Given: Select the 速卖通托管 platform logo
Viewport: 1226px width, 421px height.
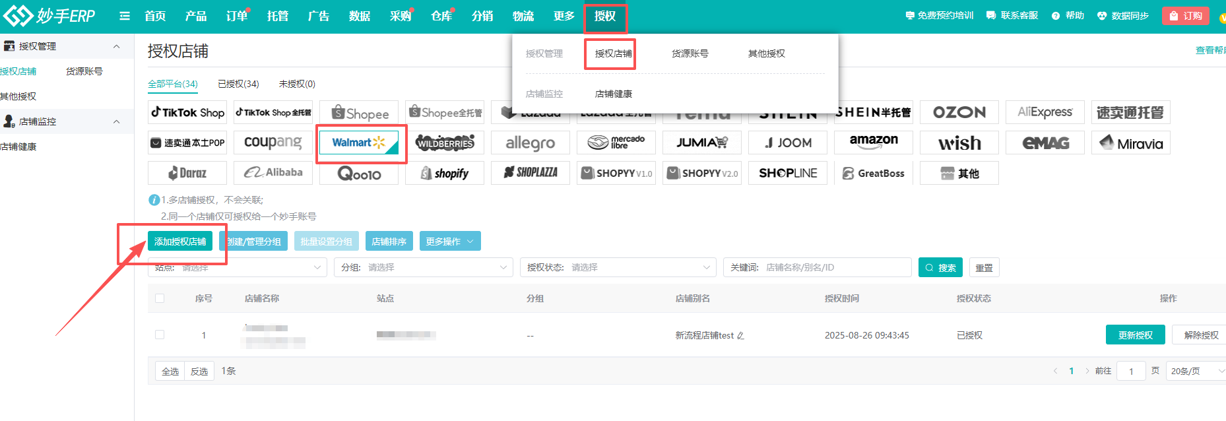Looking at the screenshot, I should click(x=1131, y=112).
